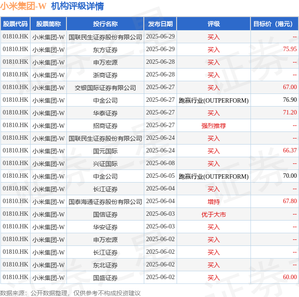
Task: Click 小米集团-W in the 华安证券 row
Action: coord(49,227)
